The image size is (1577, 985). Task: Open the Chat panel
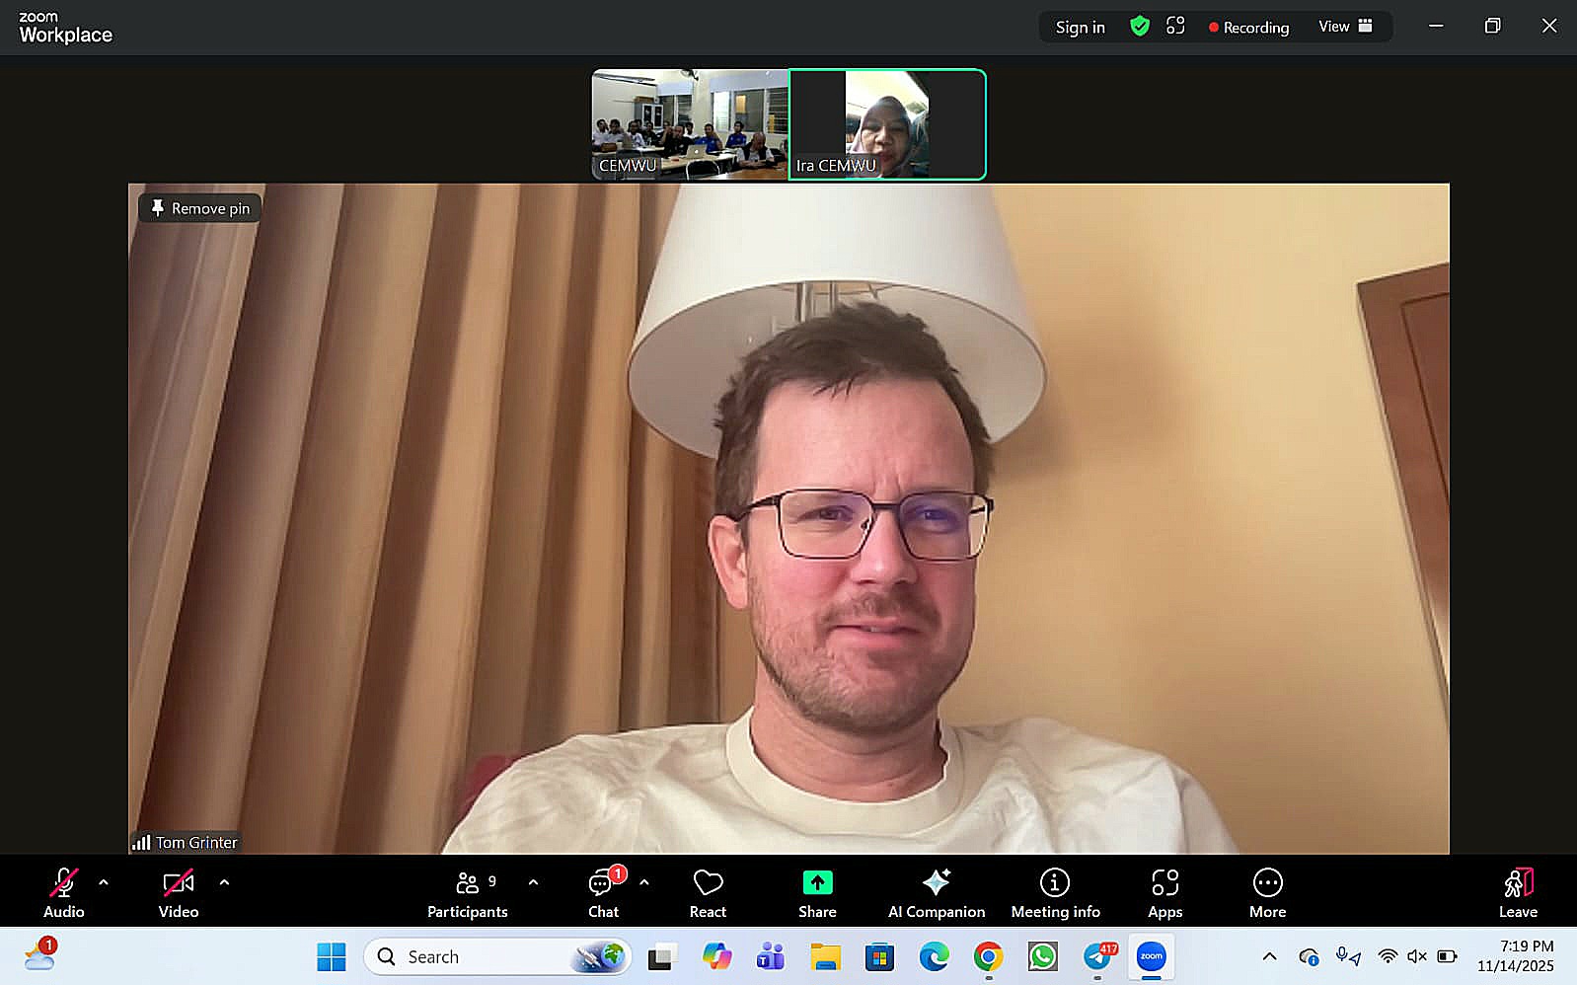click(x=603, y=893)
